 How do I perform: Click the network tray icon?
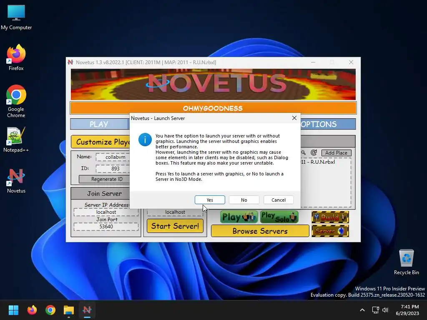coord(376,310)
